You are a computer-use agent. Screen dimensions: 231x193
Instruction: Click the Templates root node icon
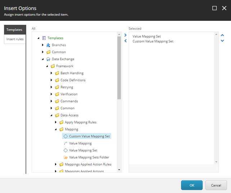pyautogui.click(x=44, y=38)
